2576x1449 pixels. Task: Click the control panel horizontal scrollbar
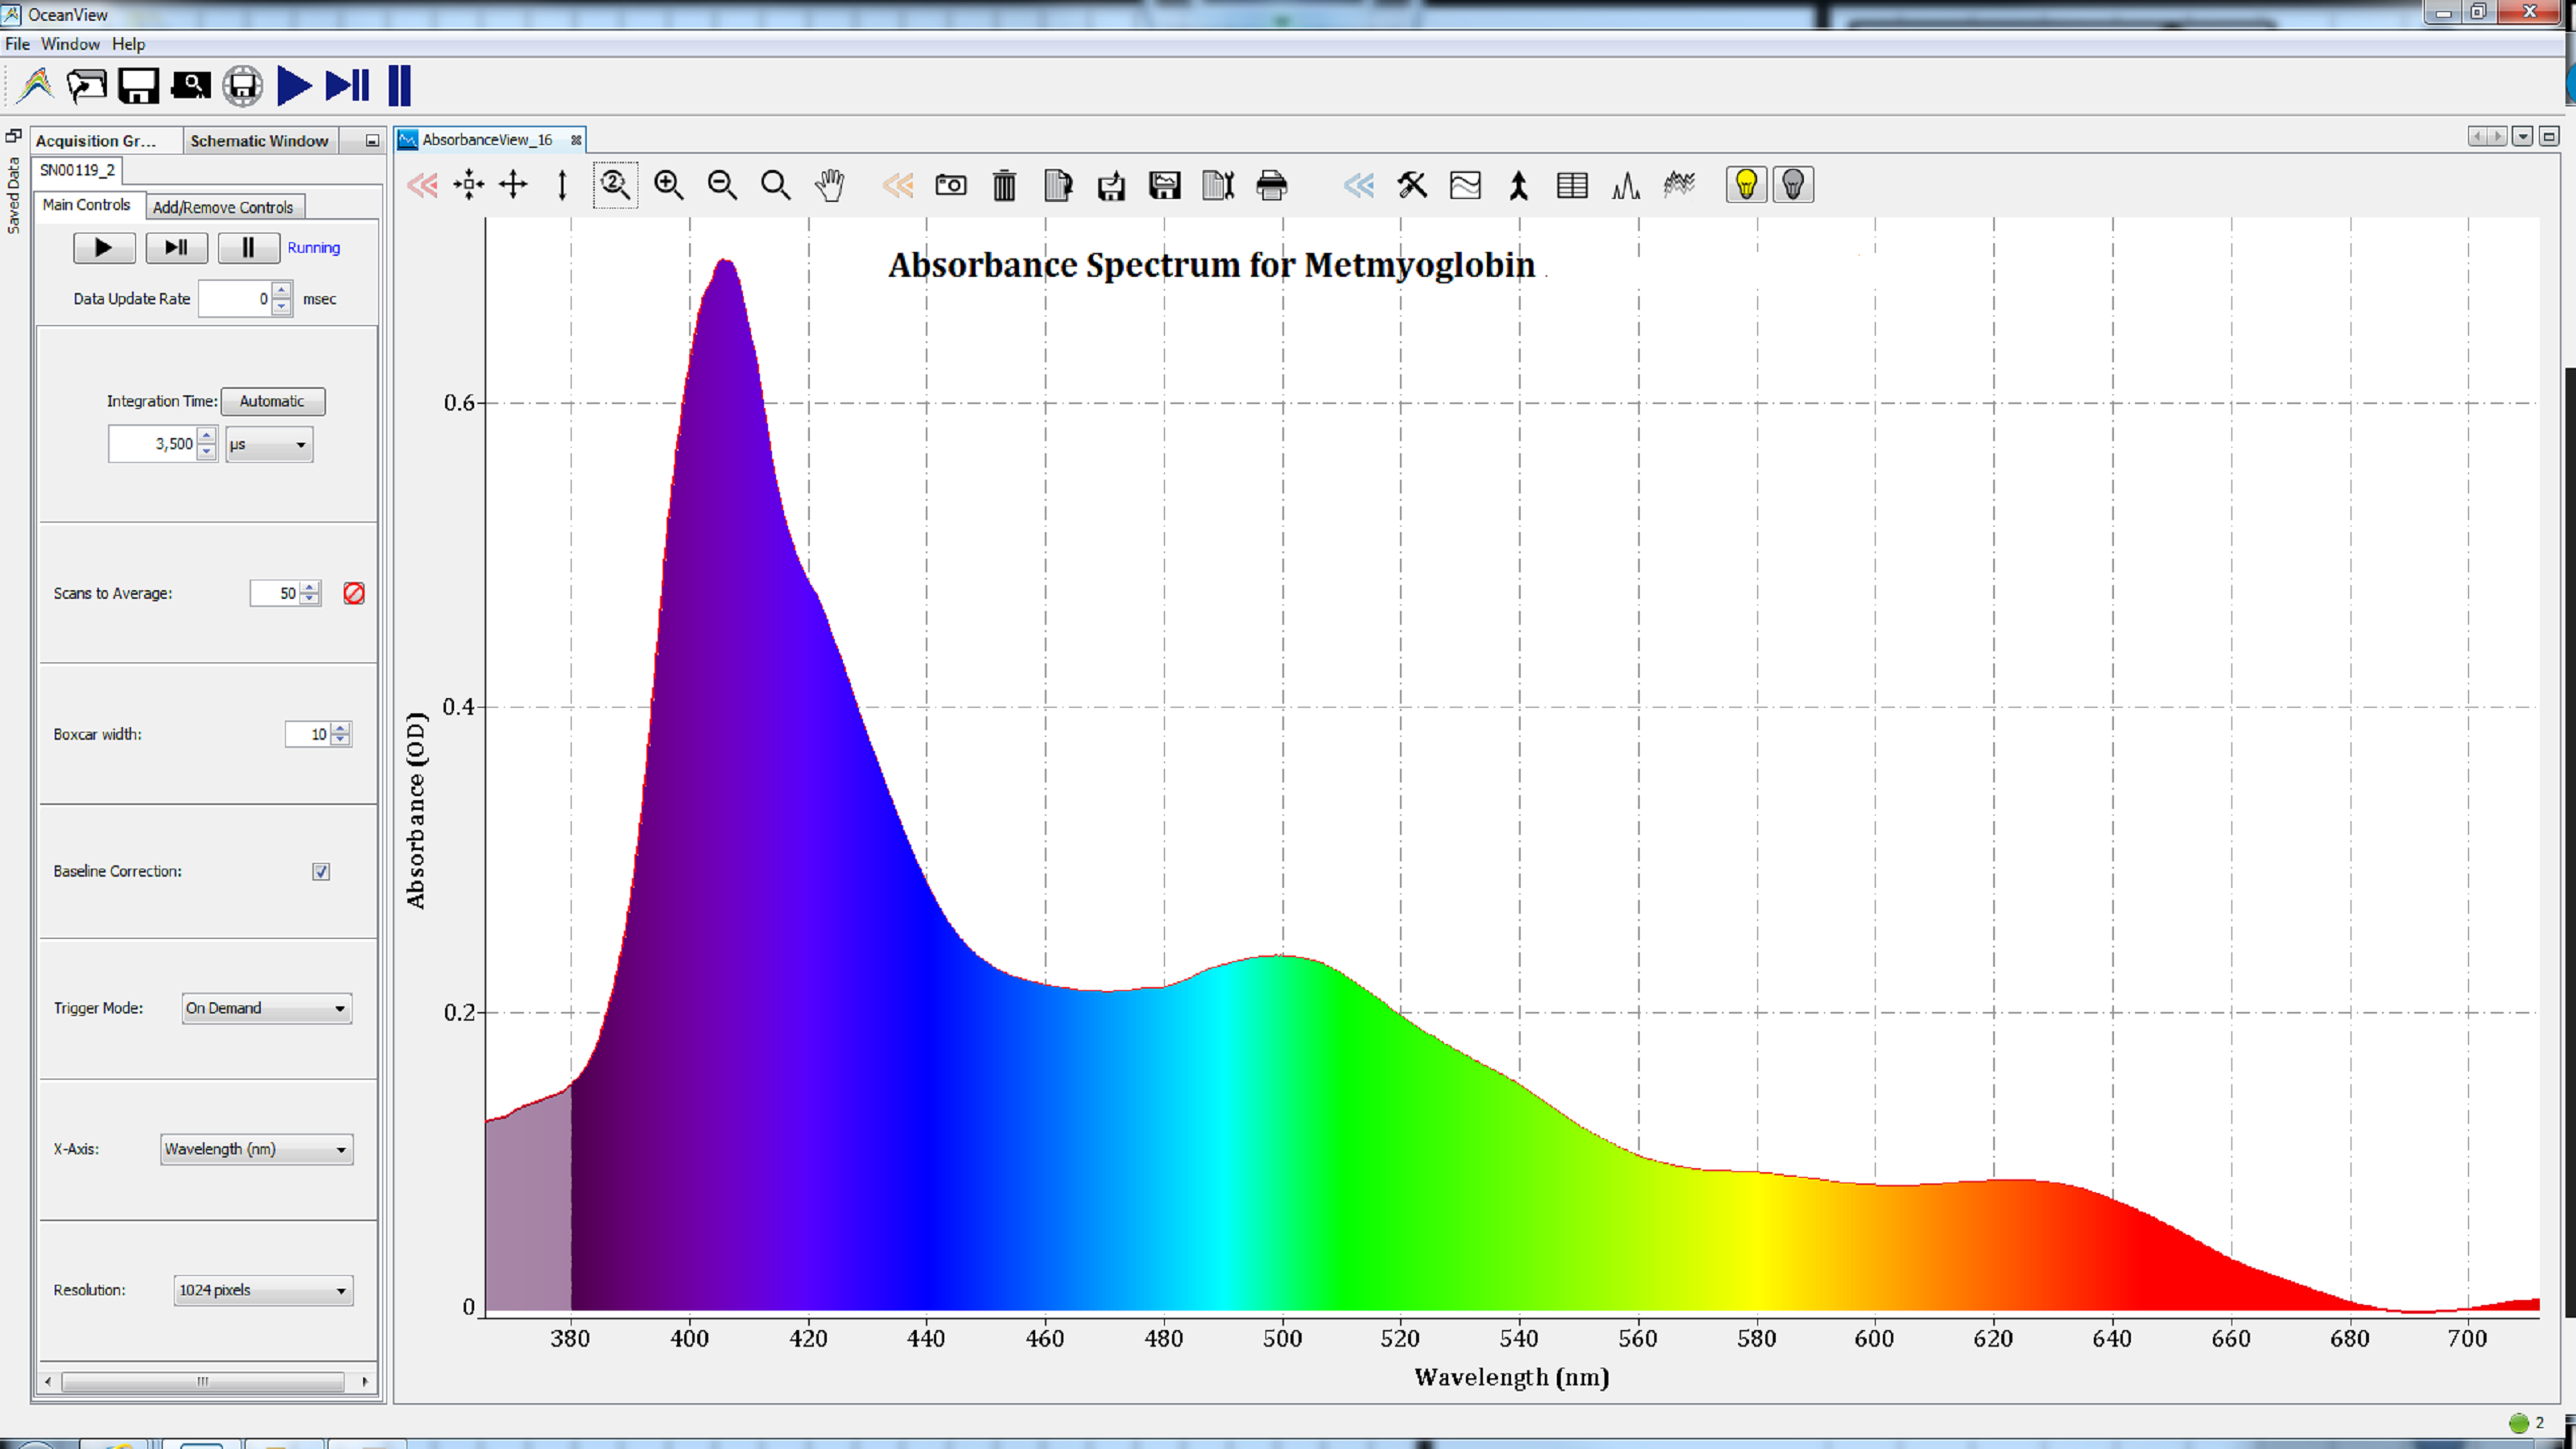tap(204, 1382)
